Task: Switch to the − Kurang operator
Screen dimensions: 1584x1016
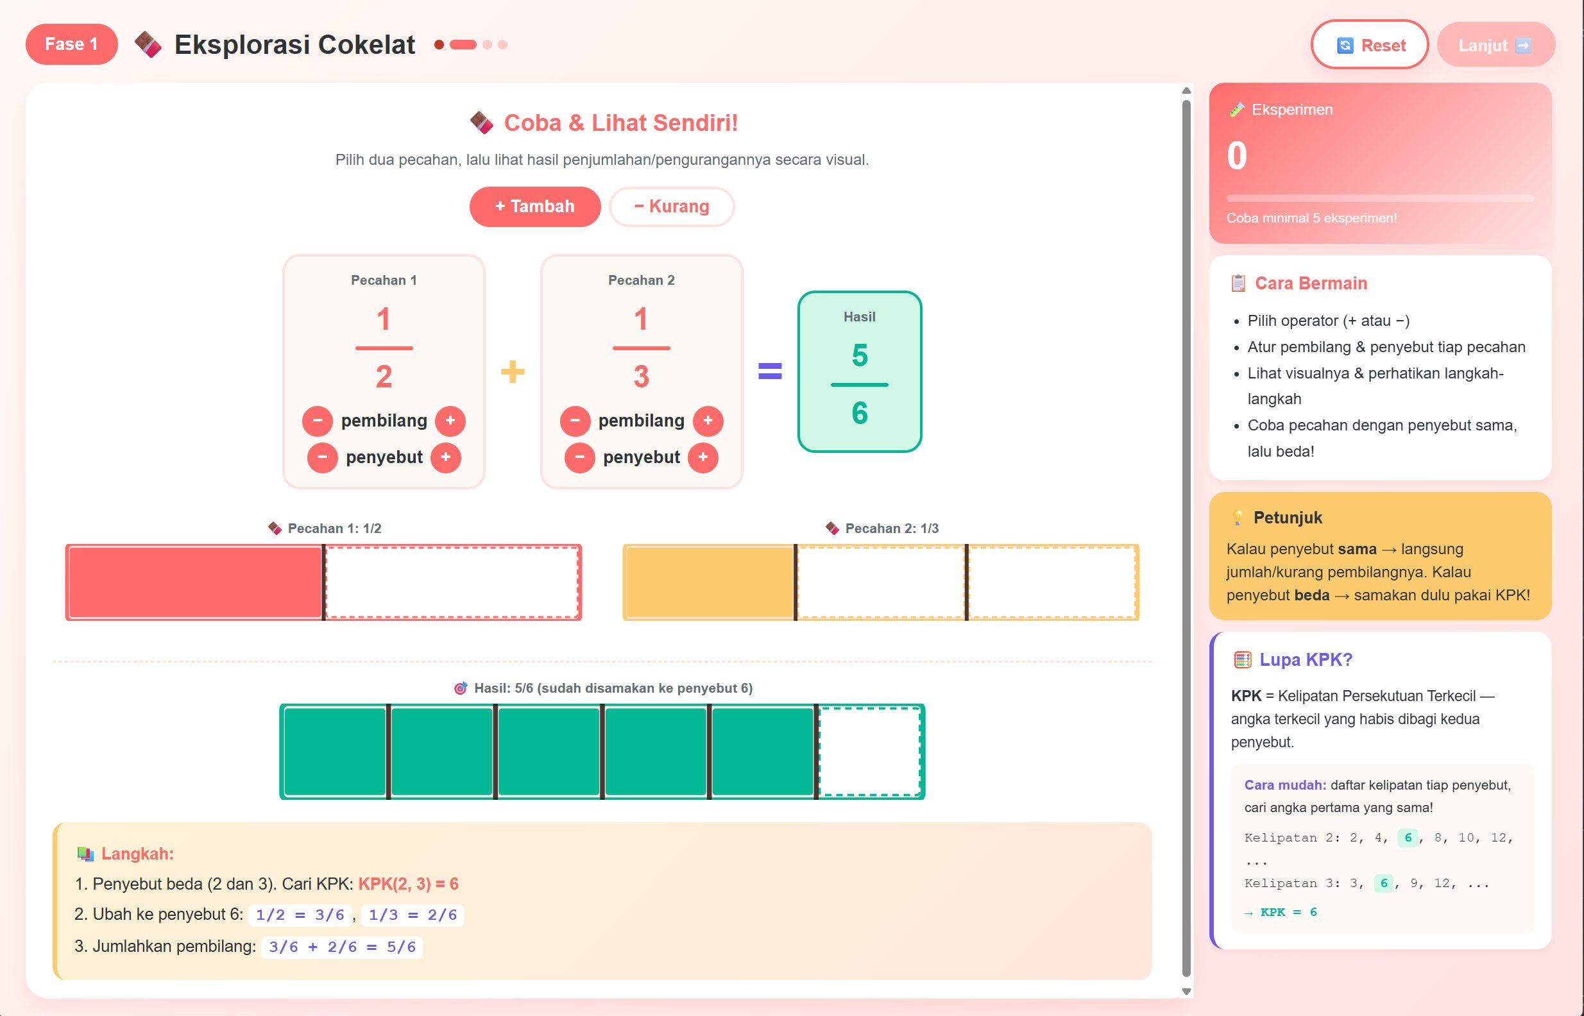Action: (x=672, y=207)
